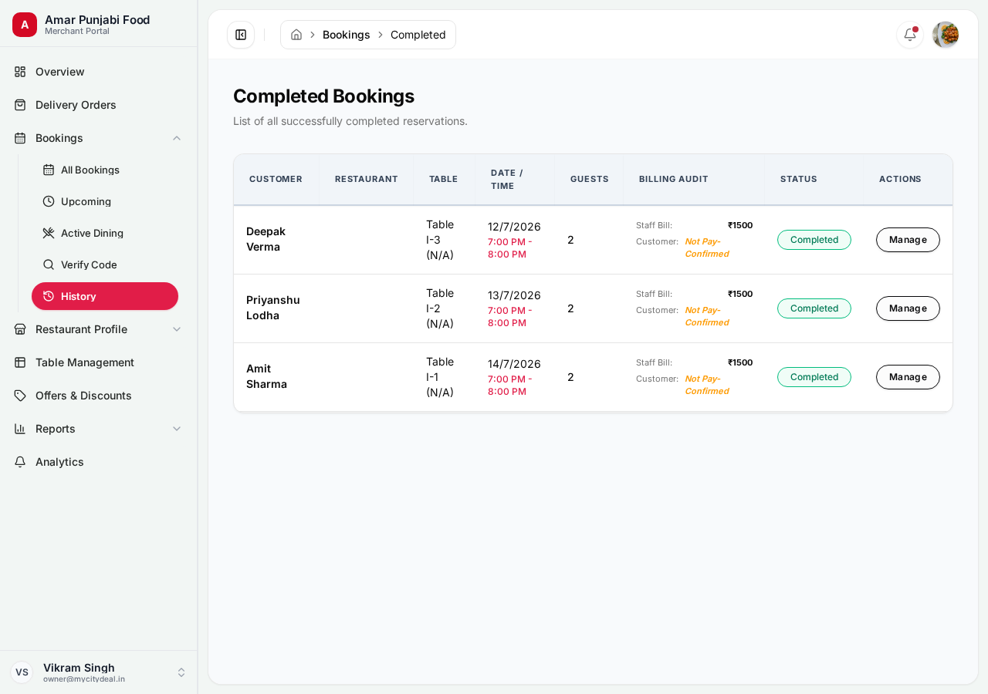This screenshot has width=988, height=694.
Task: Click the Table Management table icon
Action: pos(20,362)
